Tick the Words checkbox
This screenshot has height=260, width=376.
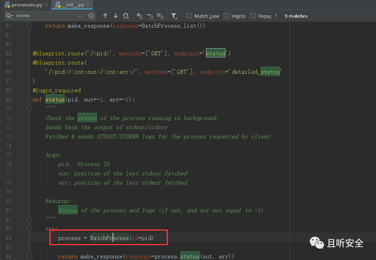coord(227,16)
